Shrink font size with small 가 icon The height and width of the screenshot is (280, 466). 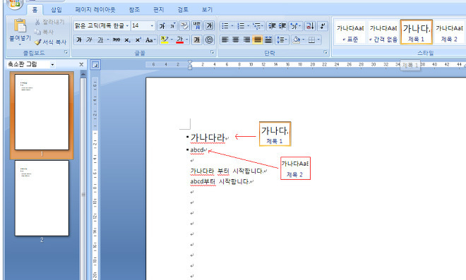pyautogui.click(x=173, y=26)
